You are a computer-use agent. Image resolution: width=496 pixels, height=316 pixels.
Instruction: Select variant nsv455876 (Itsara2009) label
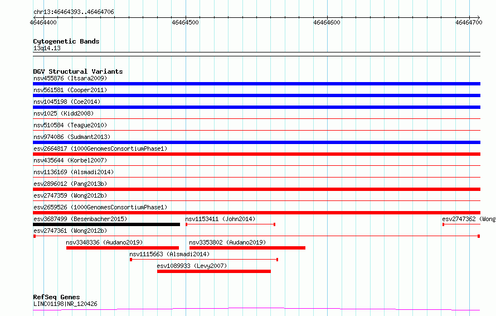tap(70, 78)
